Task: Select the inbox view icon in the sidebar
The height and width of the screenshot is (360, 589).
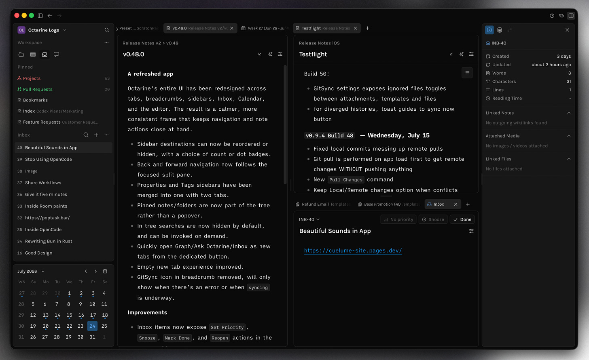Action: (x=44, y=54)
